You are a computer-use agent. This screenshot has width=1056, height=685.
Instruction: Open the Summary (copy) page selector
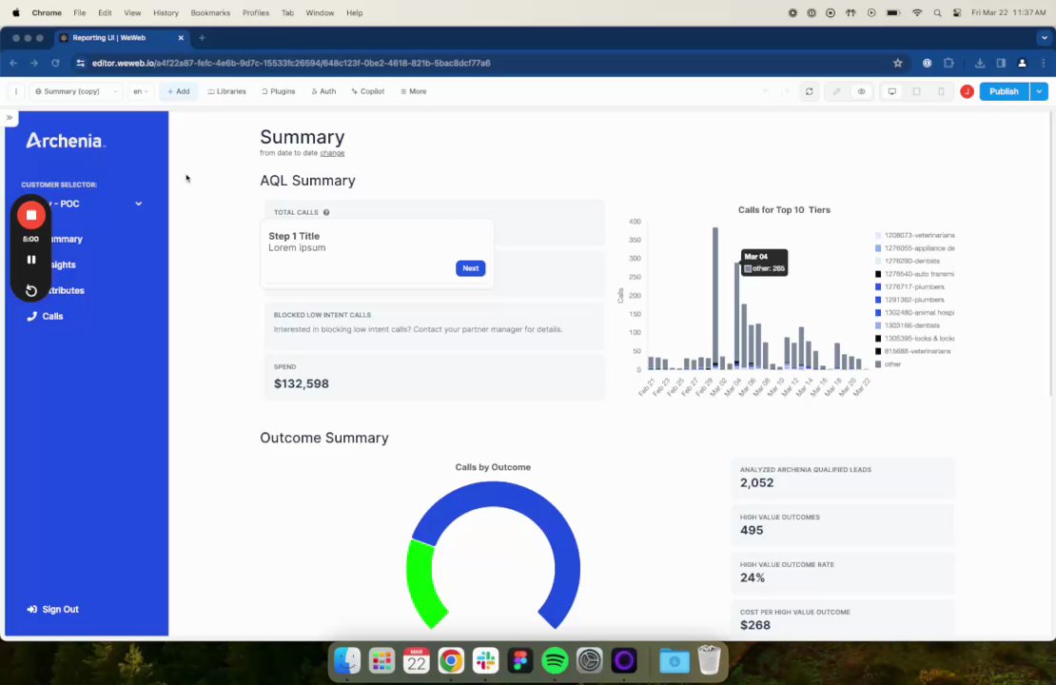[76, 91]
